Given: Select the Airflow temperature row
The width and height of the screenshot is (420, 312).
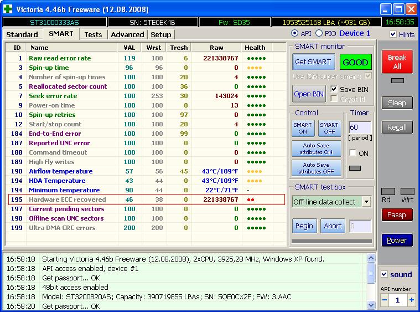Looking at the screenshot, I should click(146, 171).
